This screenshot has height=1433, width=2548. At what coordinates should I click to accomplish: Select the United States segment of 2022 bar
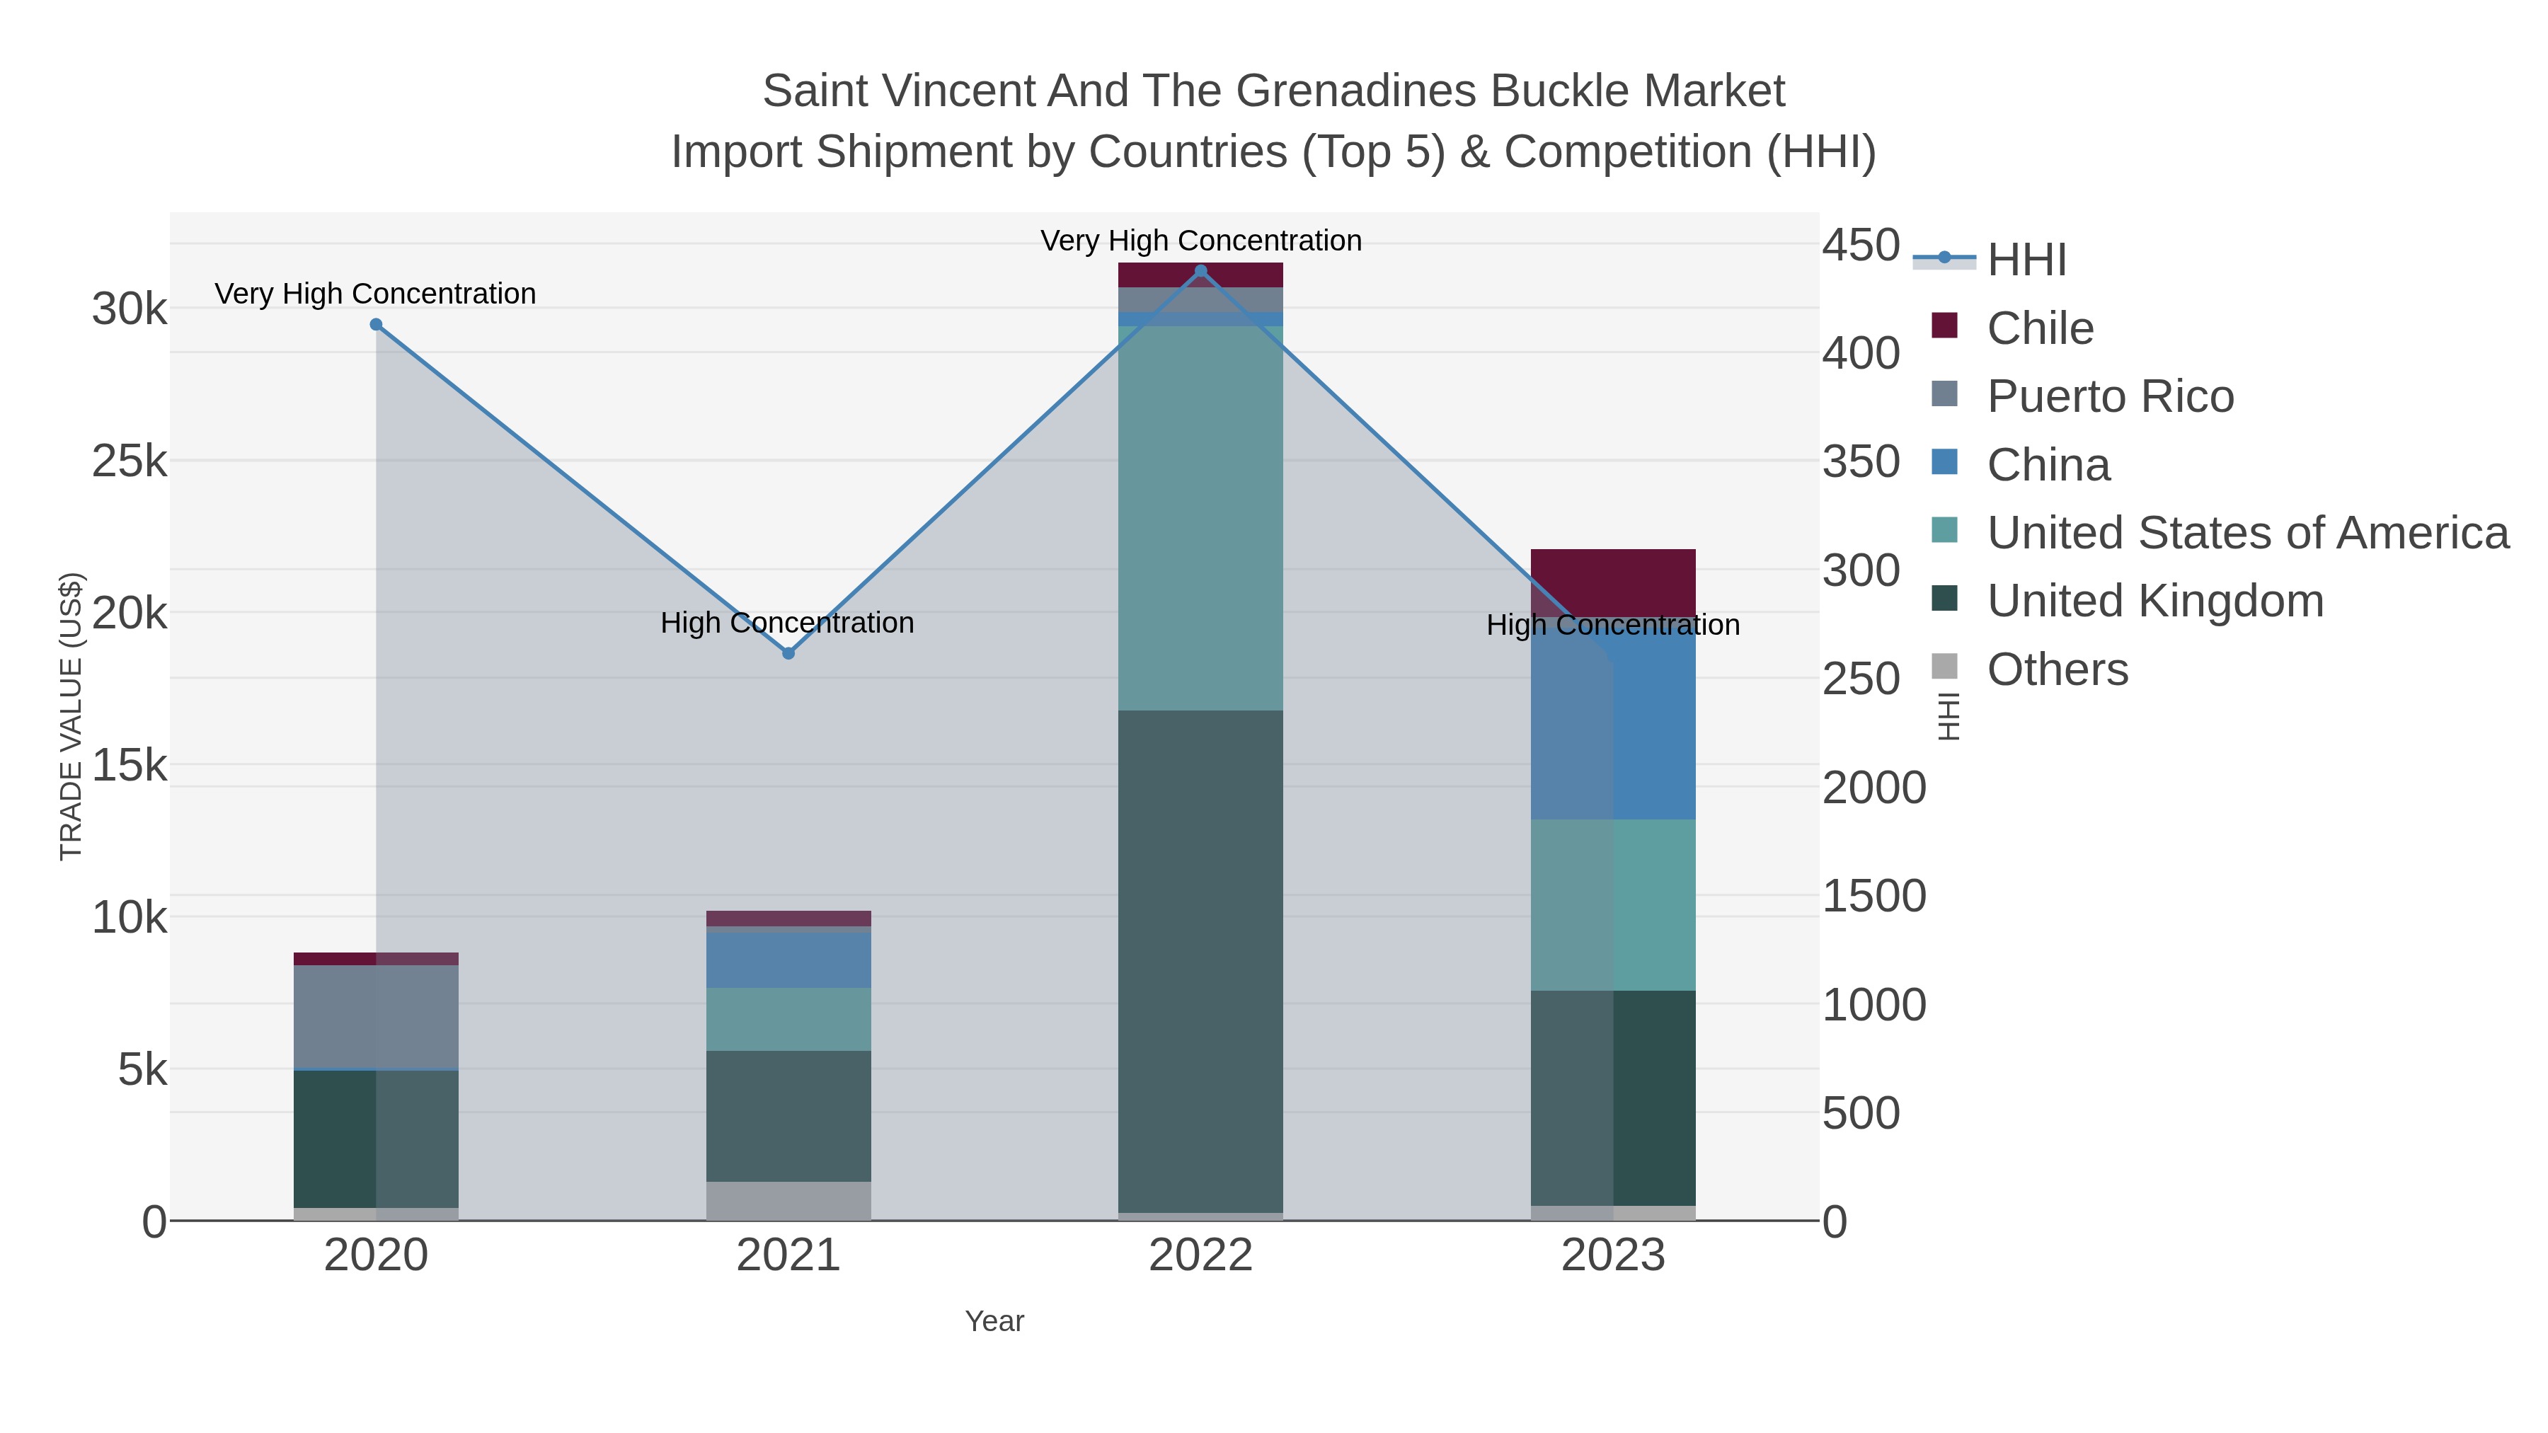[x=1201, y=518]
